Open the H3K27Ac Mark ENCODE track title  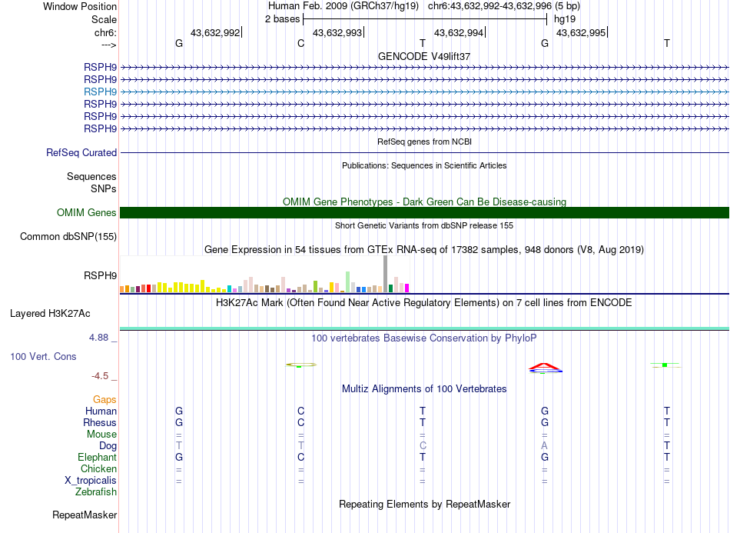(424, 303)
